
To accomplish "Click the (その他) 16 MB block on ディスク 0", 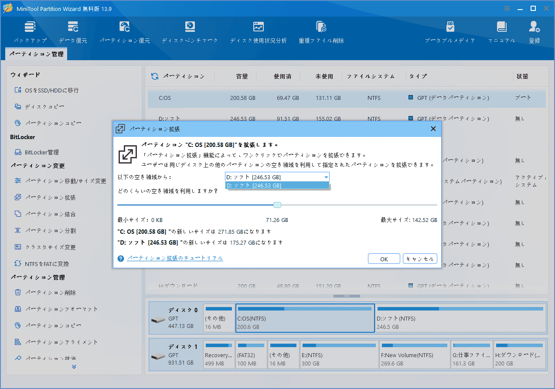I will [219, 318].
